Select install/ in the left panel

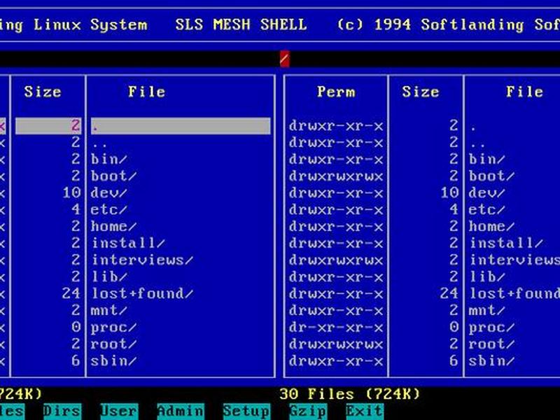click(x=128, y=243)
